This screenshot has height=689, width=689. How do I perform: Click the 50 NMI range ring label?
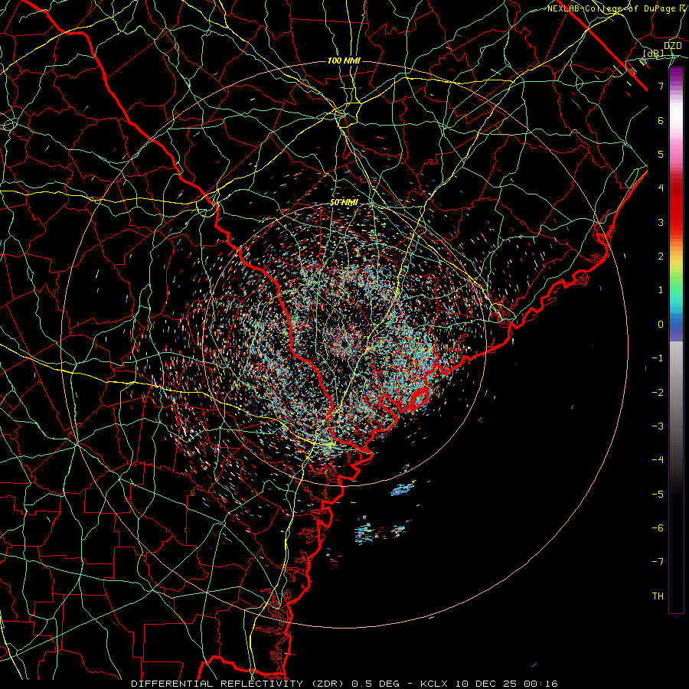pos(344,203)
